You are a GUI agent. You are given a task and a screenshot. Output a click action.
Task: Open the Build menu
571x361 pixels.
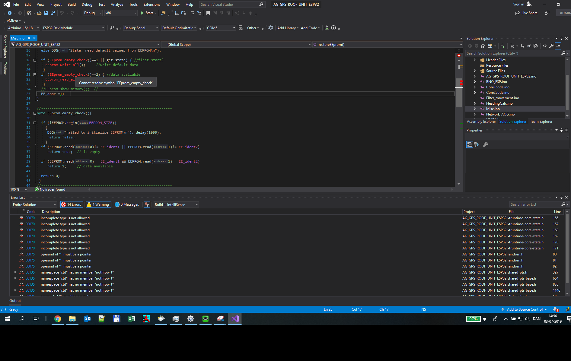72,4
